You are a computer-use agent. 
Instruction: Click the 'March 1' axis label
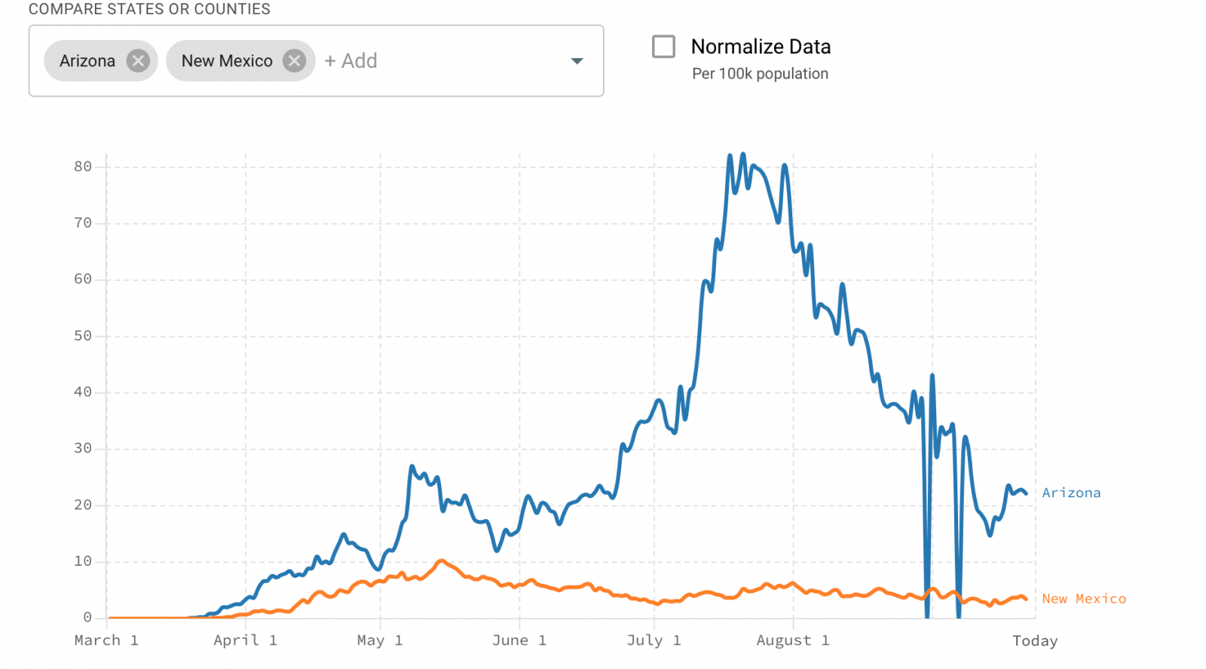coord(106,640)
